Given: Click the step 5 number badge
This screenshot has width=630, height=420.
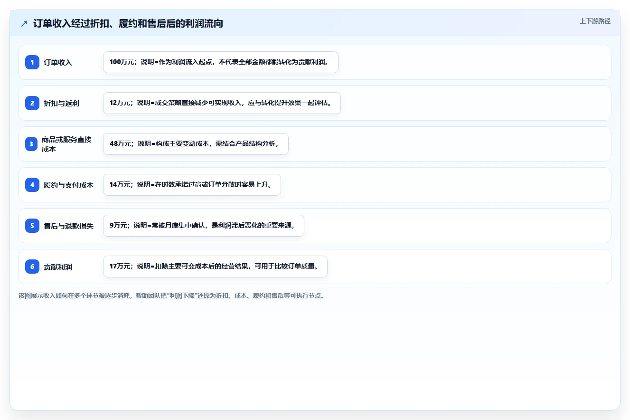Looking at the screenshot, I should (x=32, y=226).
